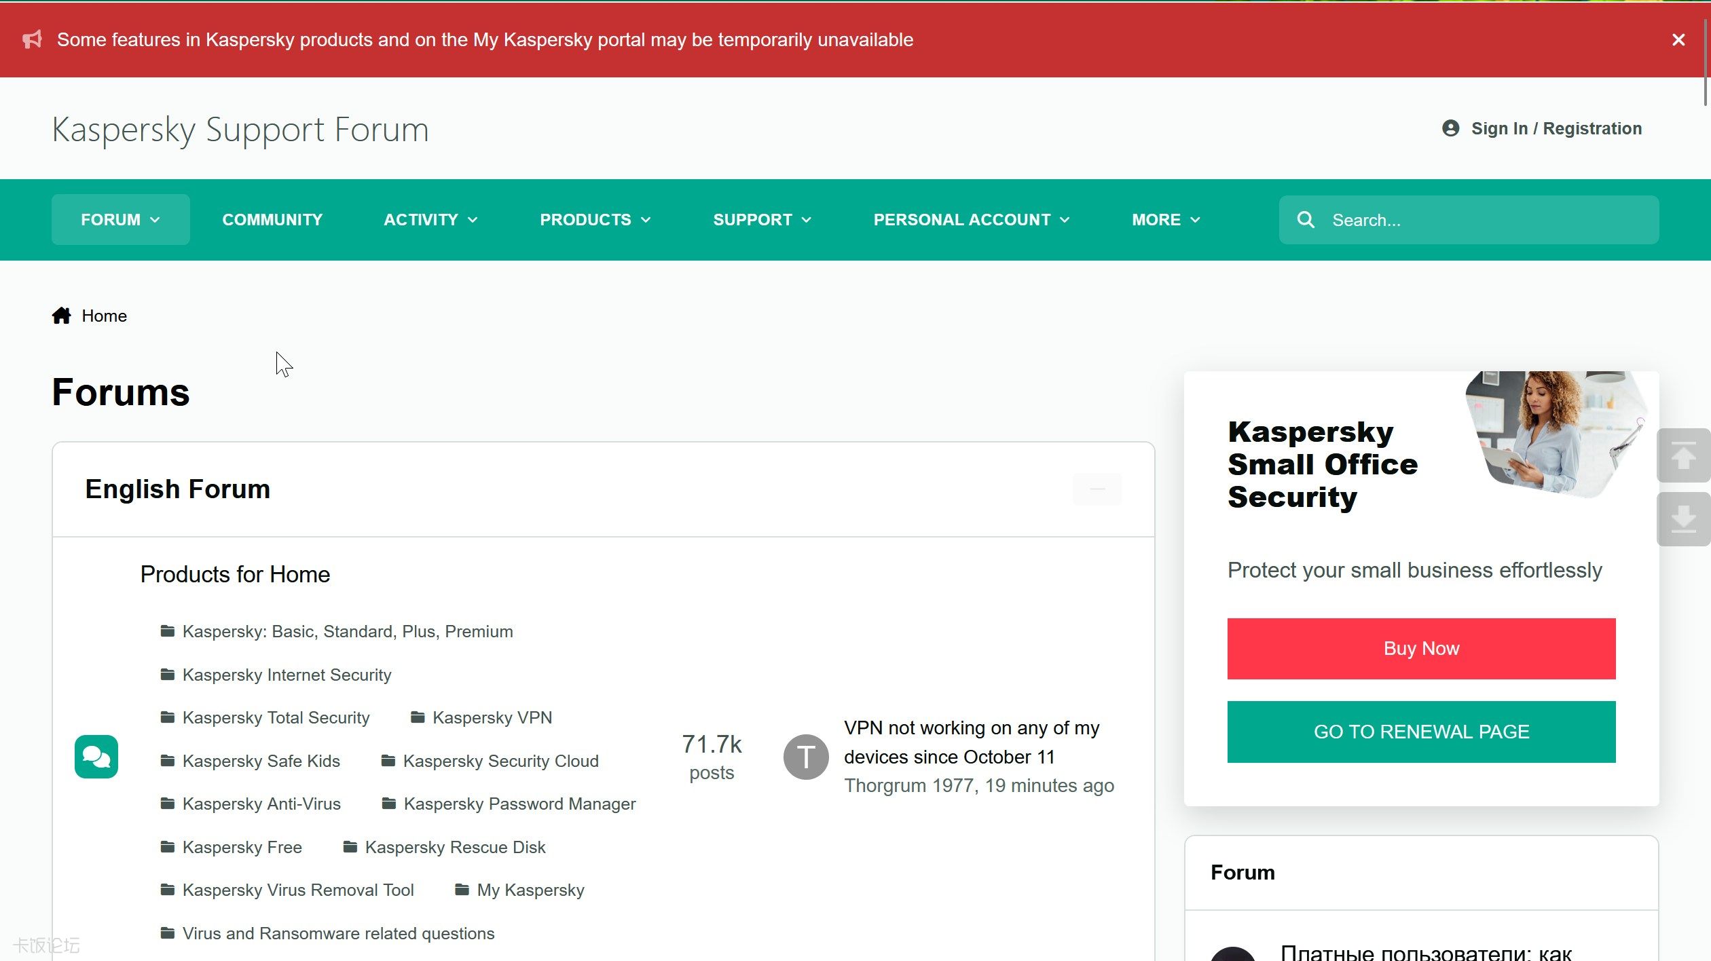The image size is (1711, 961).
Task: Open the Products for Home category
Action: click(x=235, y=574)
